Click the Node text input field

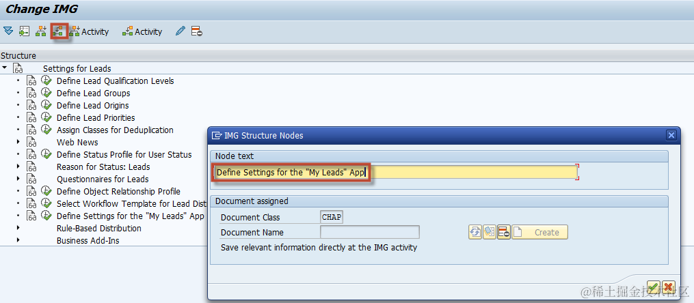(396, 172)
